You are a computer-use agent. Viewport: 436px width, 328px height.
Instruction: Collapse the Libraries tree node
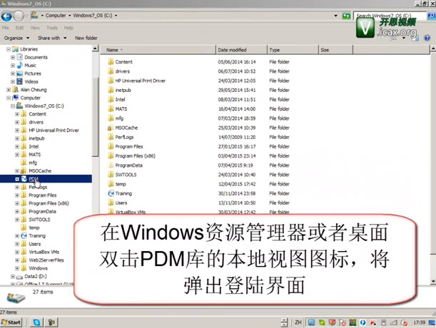(x=9, y=49)
